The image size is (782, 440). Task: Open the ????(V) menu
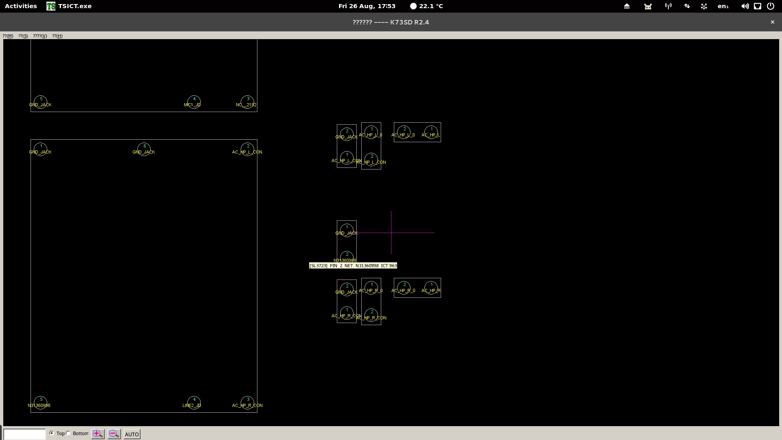click(x=40, y=36)
